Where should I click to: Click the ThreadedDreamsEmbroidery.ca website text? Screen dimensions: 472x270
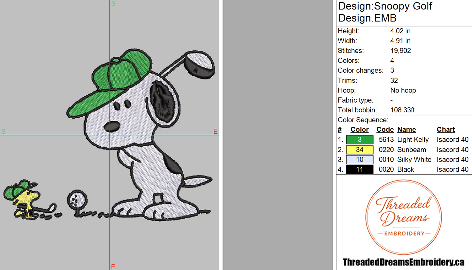point(404,262)
